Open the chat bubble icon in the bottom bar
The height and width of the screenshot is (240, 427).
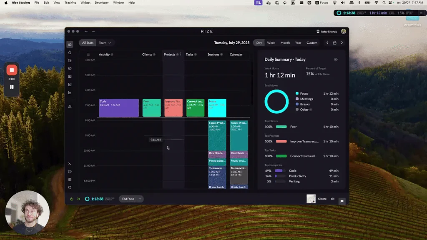click(342, 201)
